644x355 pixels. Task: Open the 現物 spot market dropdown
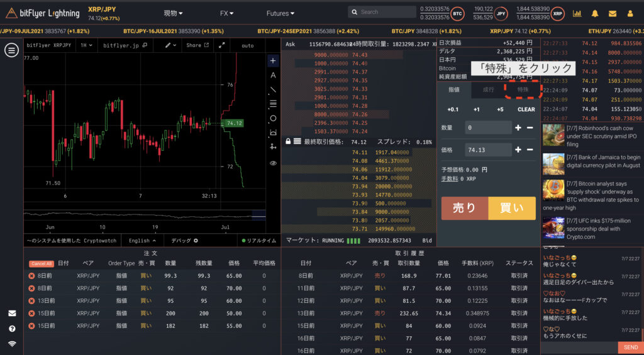coord(174,14)
